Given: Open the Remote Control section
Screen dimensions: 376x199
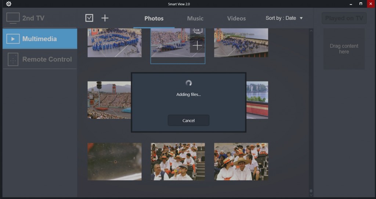Looking at the screenshot, I should click(40, 59).
